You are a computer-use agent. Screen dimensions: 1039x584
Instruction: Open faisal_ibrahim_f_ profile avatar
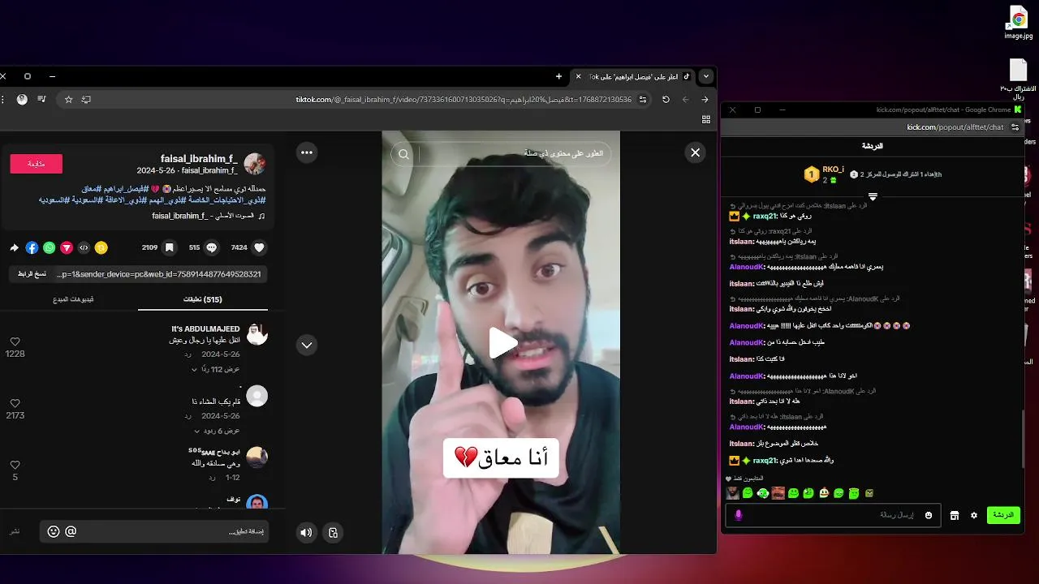coord(255,164)
